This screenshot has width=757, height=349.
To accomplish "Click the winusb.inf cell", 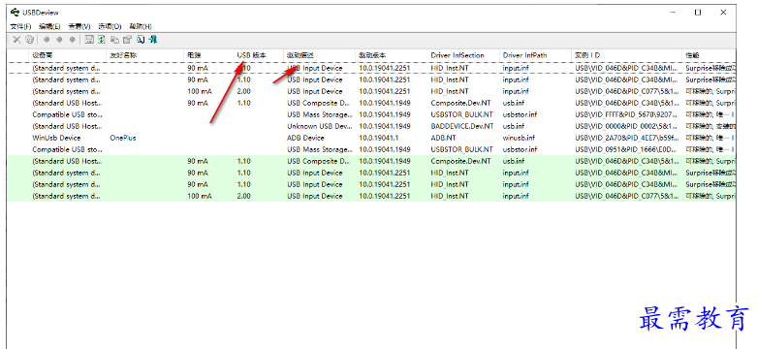I will 519,138.
